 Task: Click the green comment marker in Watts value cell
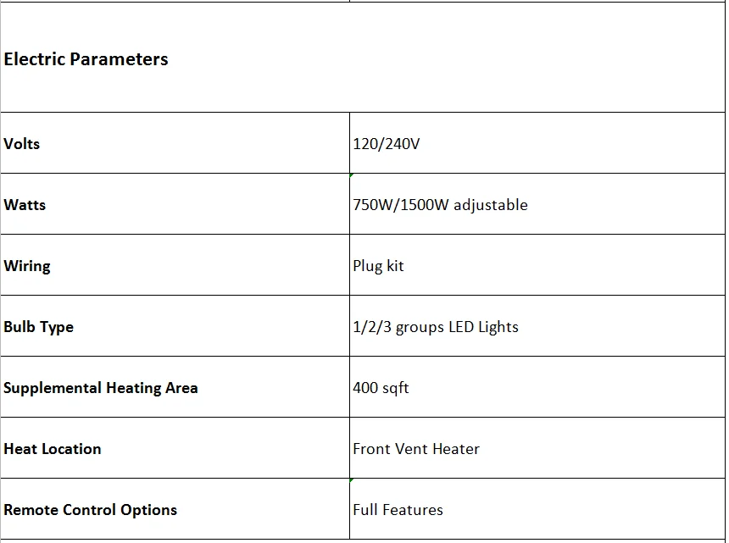pyautogui.click(x=352, y=175)
